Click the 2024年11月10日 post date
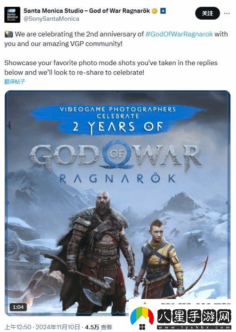This screenshot has width=236, height=332. (x=58, y=327)
